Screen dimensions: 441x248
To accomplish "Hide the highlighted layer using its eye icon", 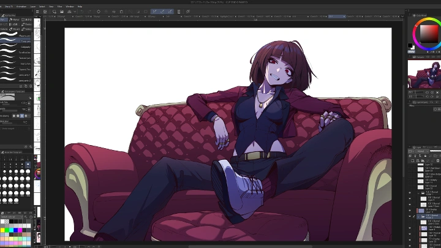I will 410,216.
